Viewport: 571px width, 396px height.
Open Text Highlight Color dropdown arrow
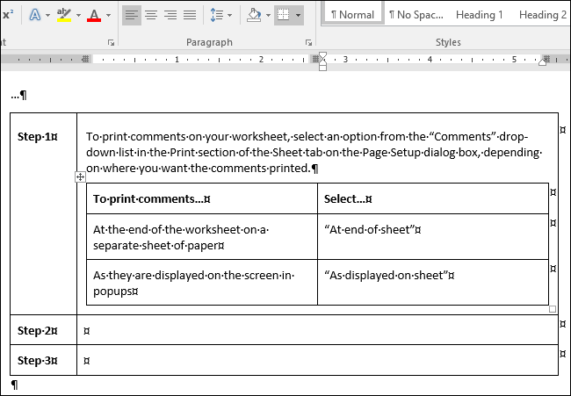click(78, 15)
